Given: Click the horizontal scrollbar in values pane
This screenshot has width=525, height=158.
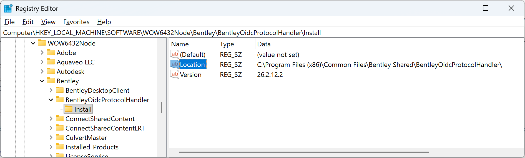Looking at the screenshot, I should pyautogui.click(x=304, y=152).
